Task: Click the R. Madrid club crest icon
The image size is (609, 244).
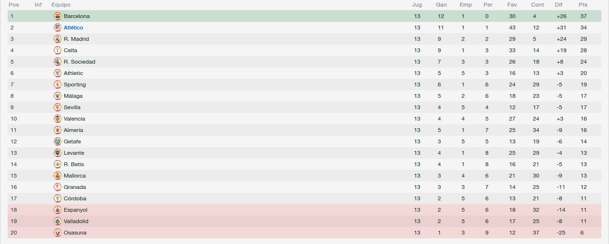Action: click(x=58, y=39)
